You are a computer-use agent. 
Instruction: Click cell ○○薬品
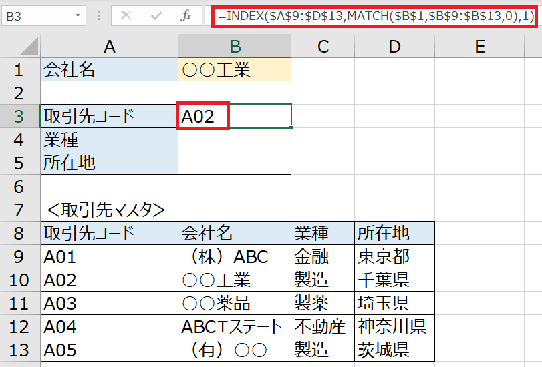235,303
